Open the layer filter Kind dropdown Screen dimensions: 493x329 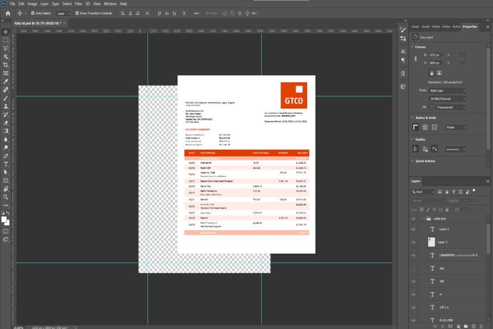(423, 192)
